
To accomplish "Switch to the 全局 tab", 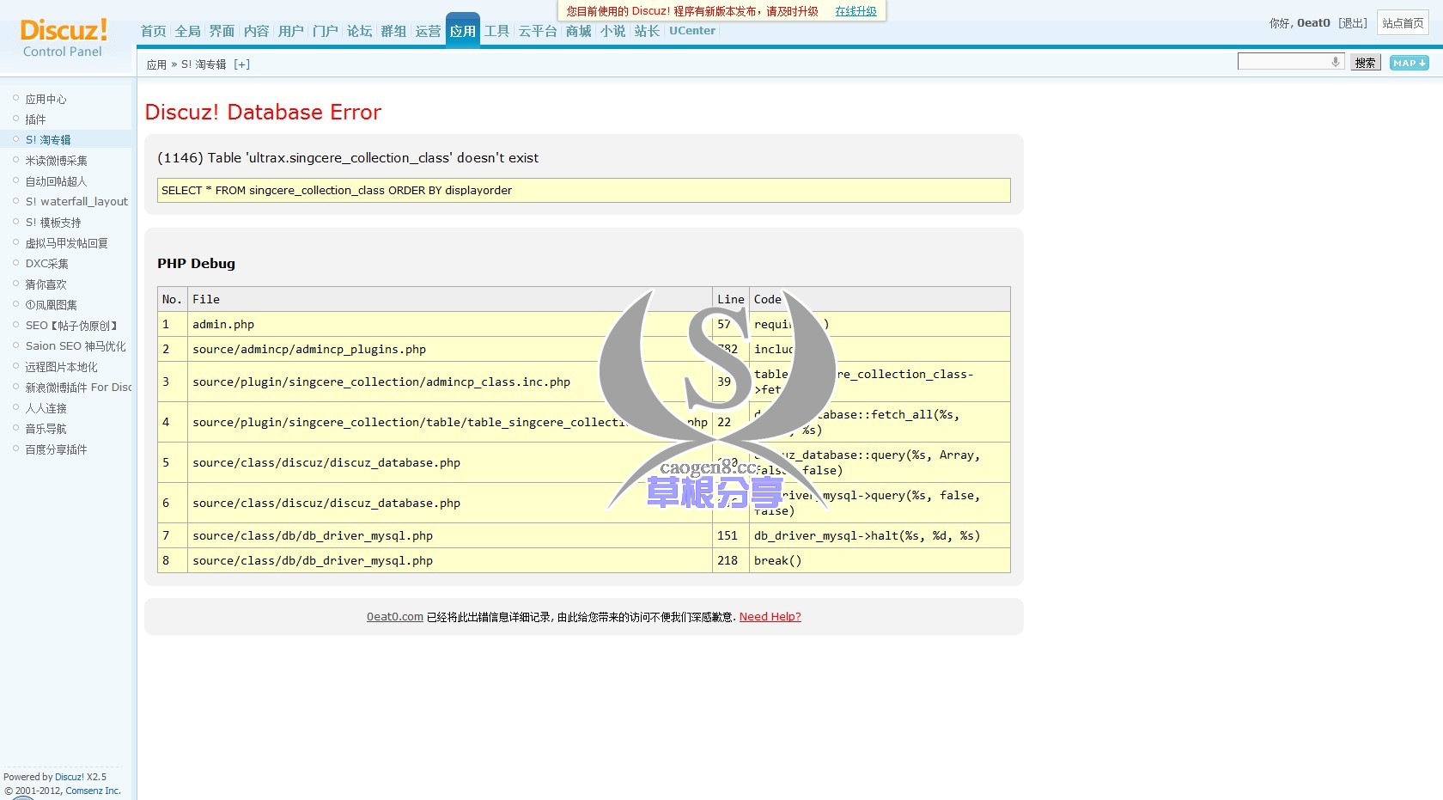I will point(187,30).
